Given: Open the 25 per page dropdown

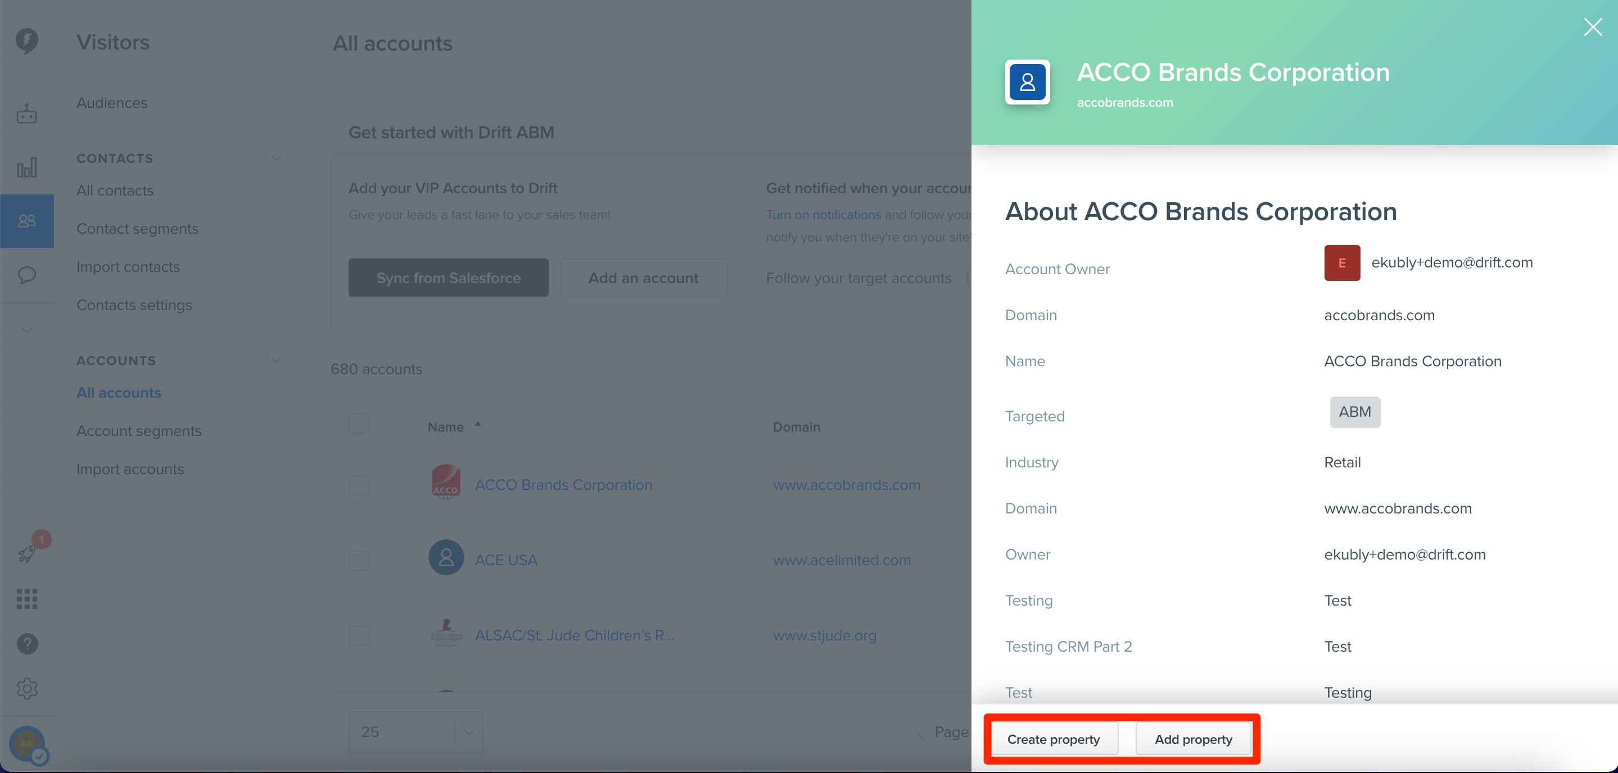Looking at the screenshot, I should pos(416,732).
